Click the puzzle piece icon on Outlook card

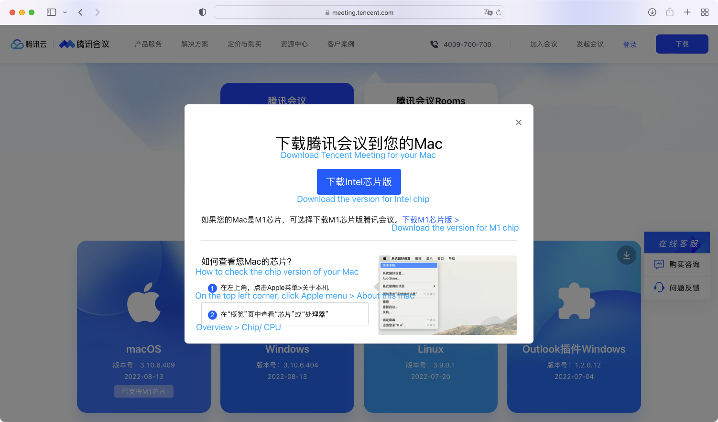[x=577, y=301]
